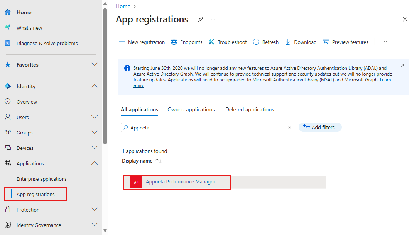Open the Troubleshoot tool

tap(227, 42)
